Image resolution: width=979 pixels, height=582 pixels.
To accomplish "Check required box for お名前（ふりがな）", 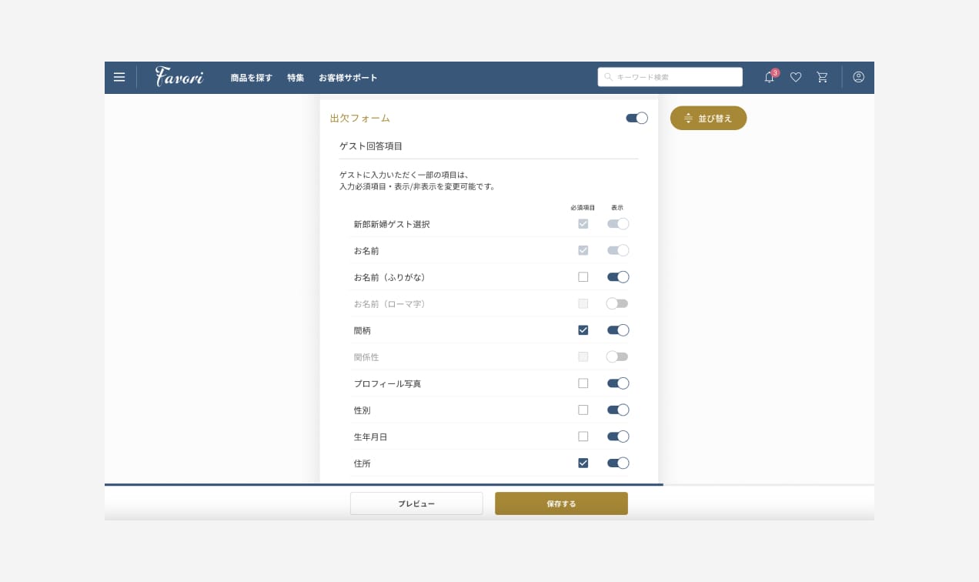I will pyautogui.click(x=583, y=277).
